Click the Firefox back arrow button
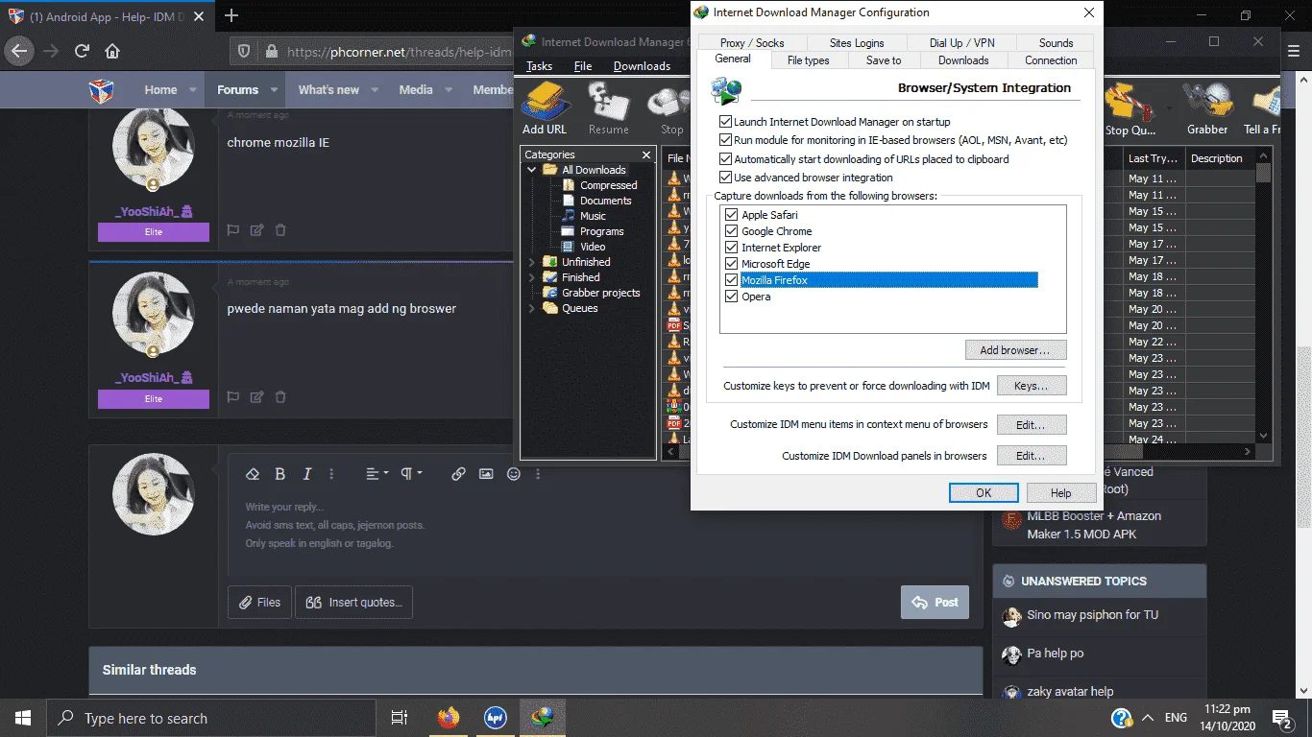The image size is (1312, 737). 20,51
